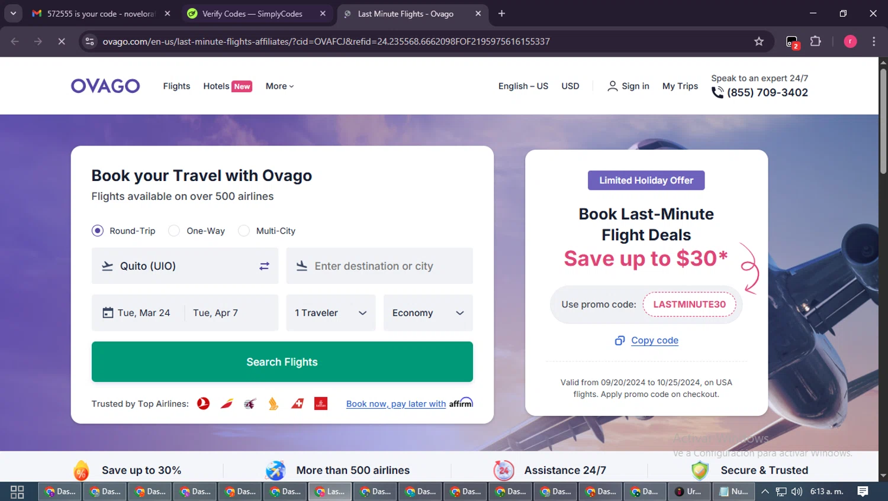The height and width of the screenshot is (501, 888).
Task: Open the browser Extensions puzzle icon
Action: pos(816,41)
